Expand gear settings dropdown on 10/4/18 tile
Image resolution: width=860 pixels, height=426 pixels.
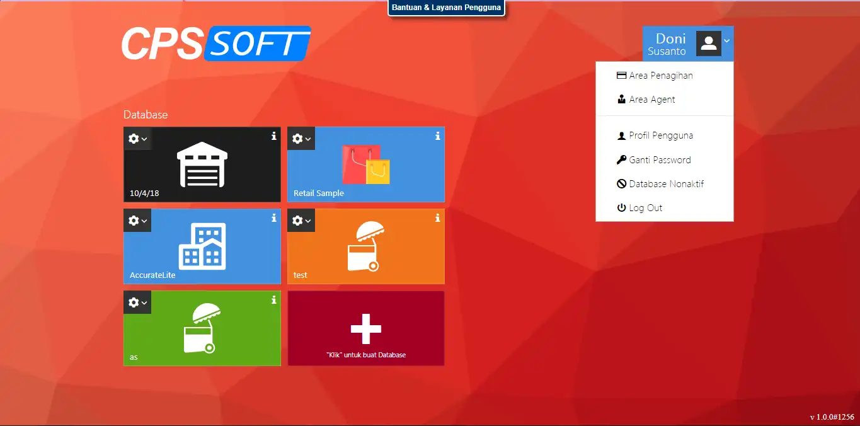point(137,139)
